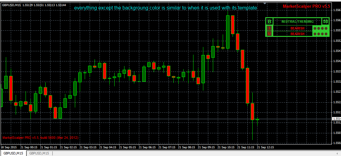This screenshot has width=341, height=156.
Task: Click the 18 Sep 2015 time label
Action: click(x=9, y=147)
